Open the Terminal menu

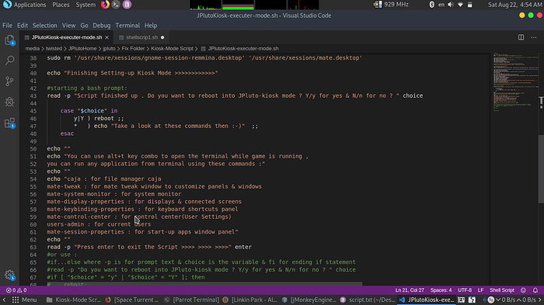(127, 26)
